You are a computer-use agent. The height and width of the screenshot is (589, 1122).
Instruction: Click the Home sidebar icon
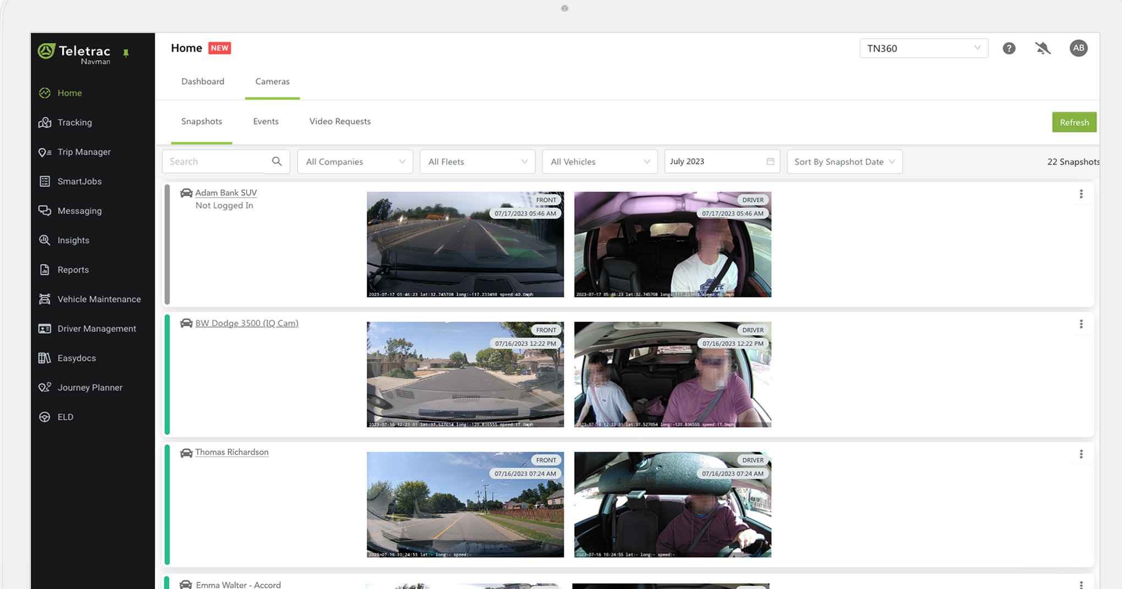click(x=45, y=93)
